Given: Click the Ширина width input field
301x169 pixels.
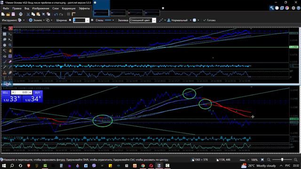Looking at the screenshot, I should click(79, 20).
